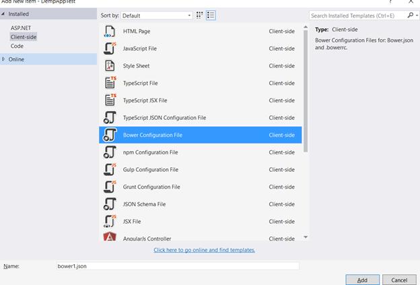The height and width of the screenshot is (285, 420).
Task: Select the Client-side category
Action: click(x=24, y=37)
